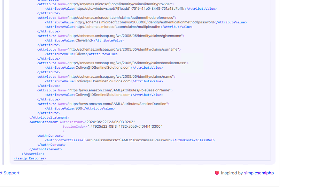Viewport: 318px width, 188px height.
Task: Click the SessionDuration value 900
Action: coord(79,108)
